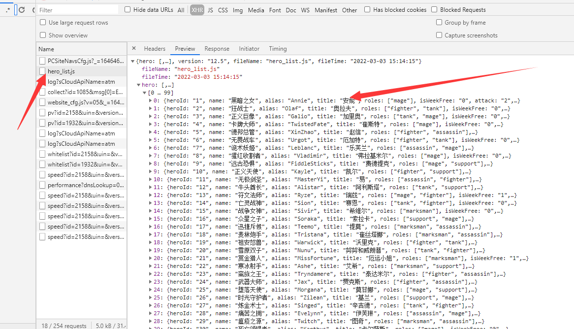This screenshot has height=329, width=574.
Task: Close the request details pane
Action: pyautogui.click(x=134, y=48)
